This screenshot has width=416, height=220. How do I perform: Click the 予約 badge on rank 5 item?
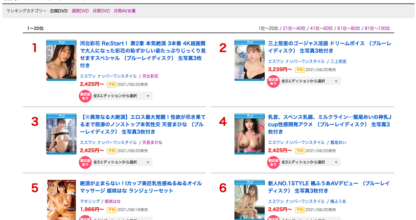point(111,209)
